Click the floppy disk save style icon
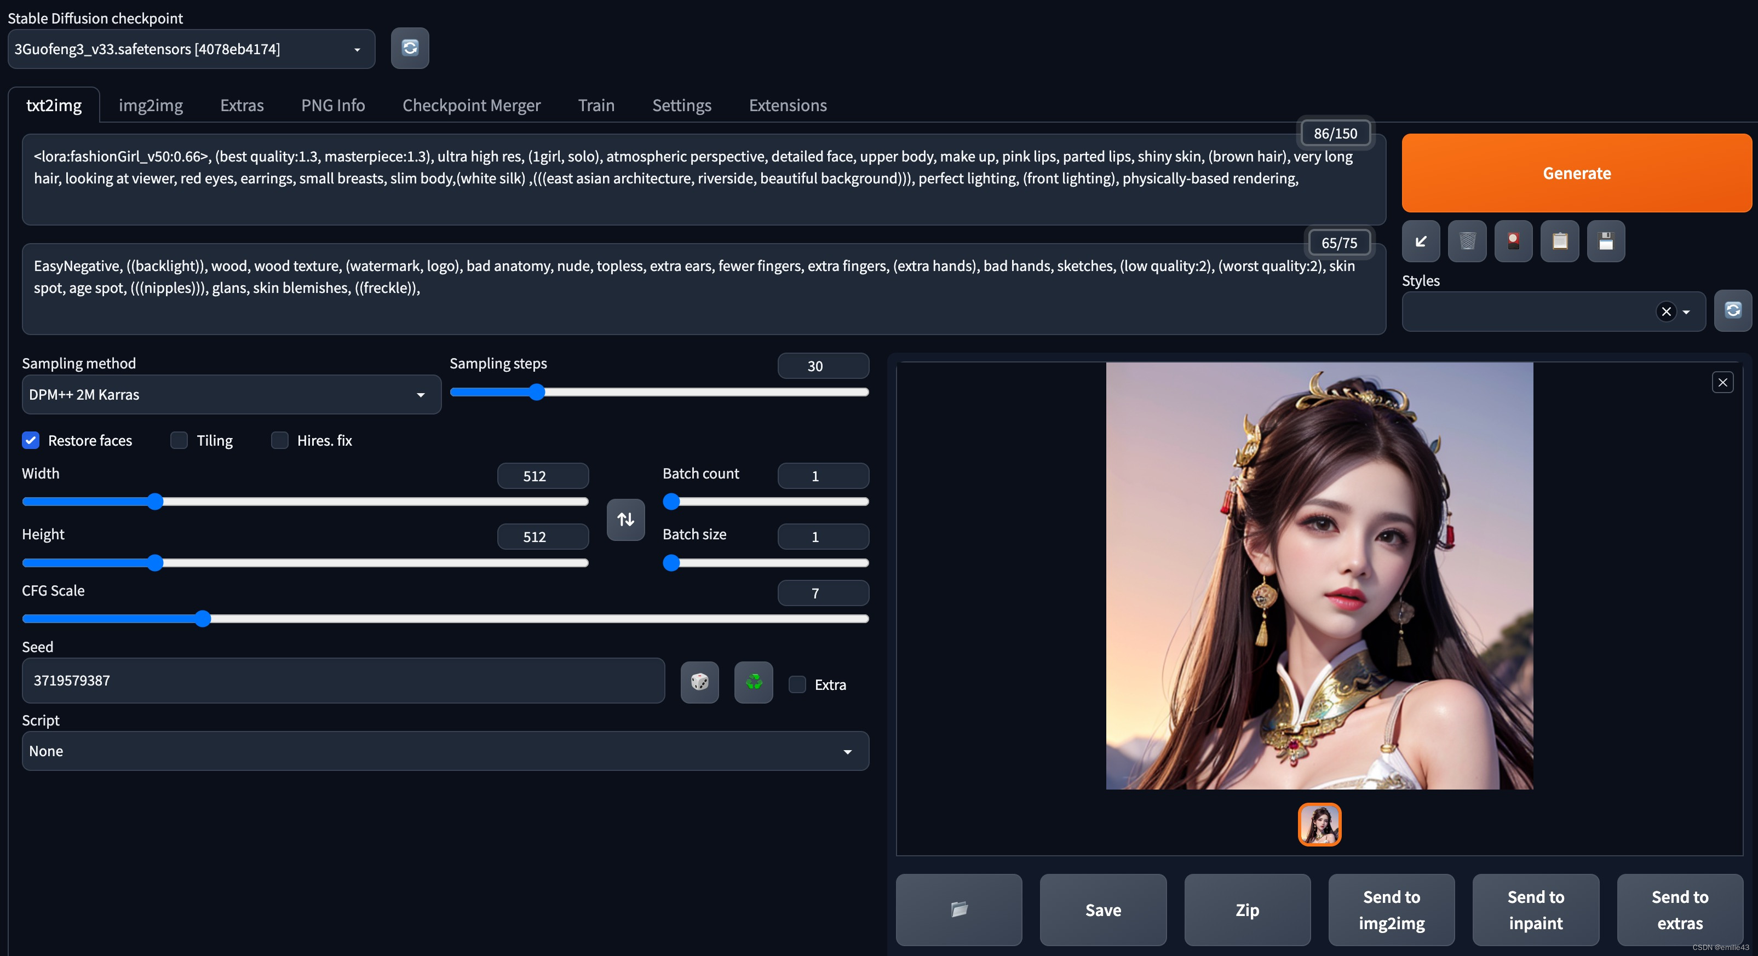The width and height of the screenshot is (1758, 956). 1606,241
